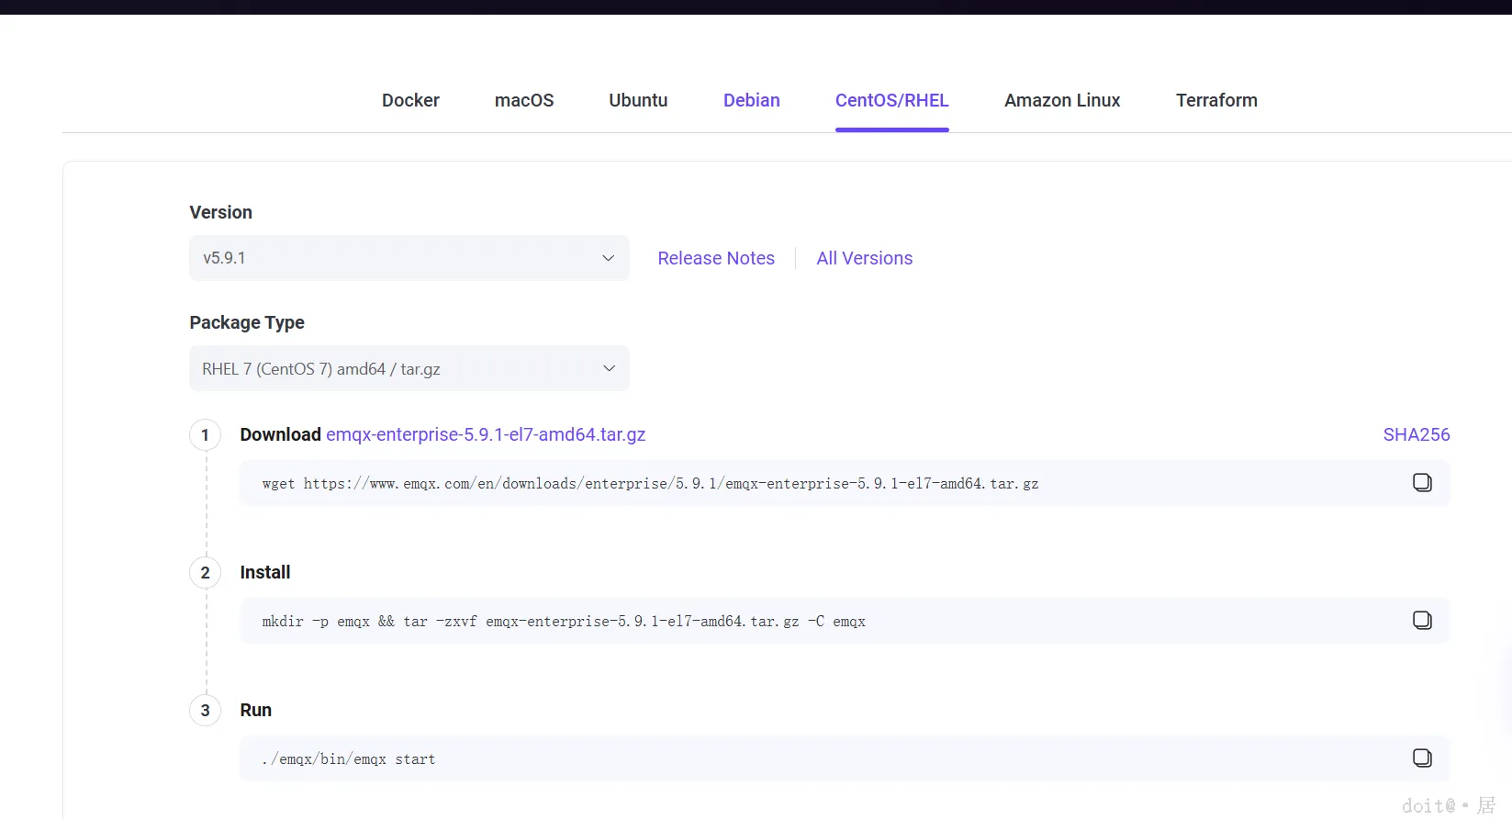Click the wget command text box

click(x=650, y=484)
